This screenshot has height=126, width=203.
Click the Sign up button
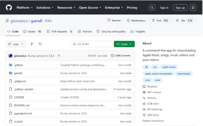click(x=180, y=8)
